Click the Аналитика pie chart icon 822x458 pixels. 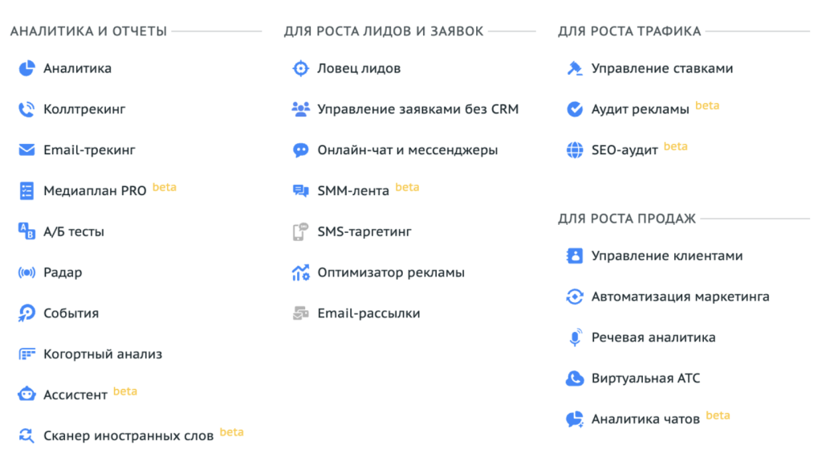(x=26, y=68)
